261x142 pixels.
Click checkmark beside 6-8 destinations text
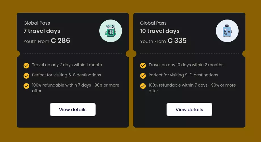26,76
